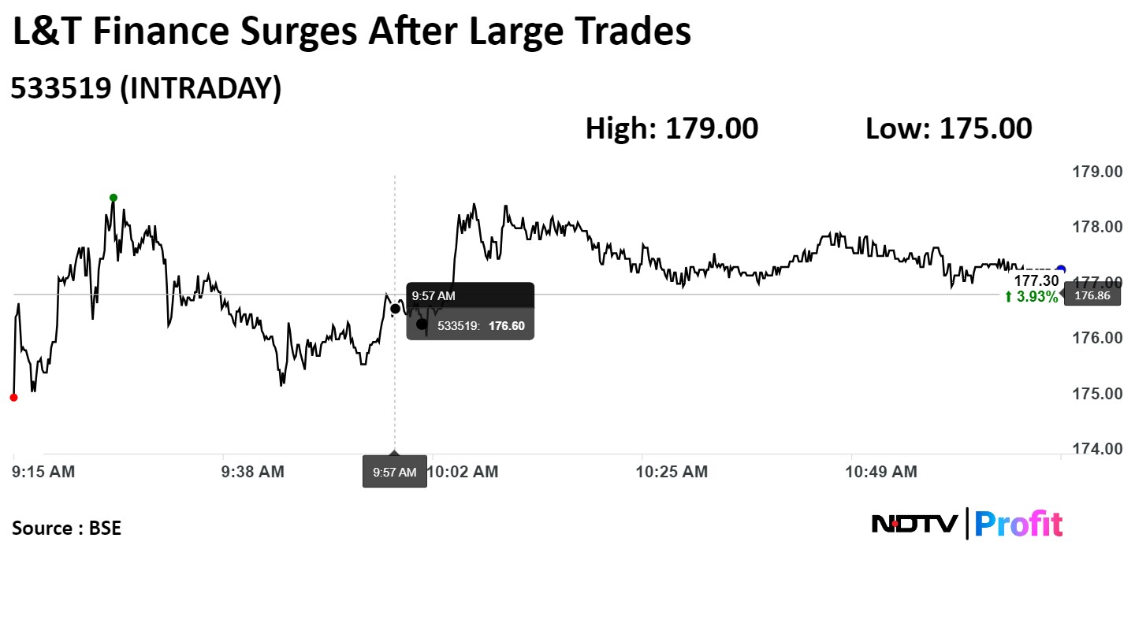Click the Profit logo text
Viewport: 1135px width, 638px height.
coord(1019,524)
